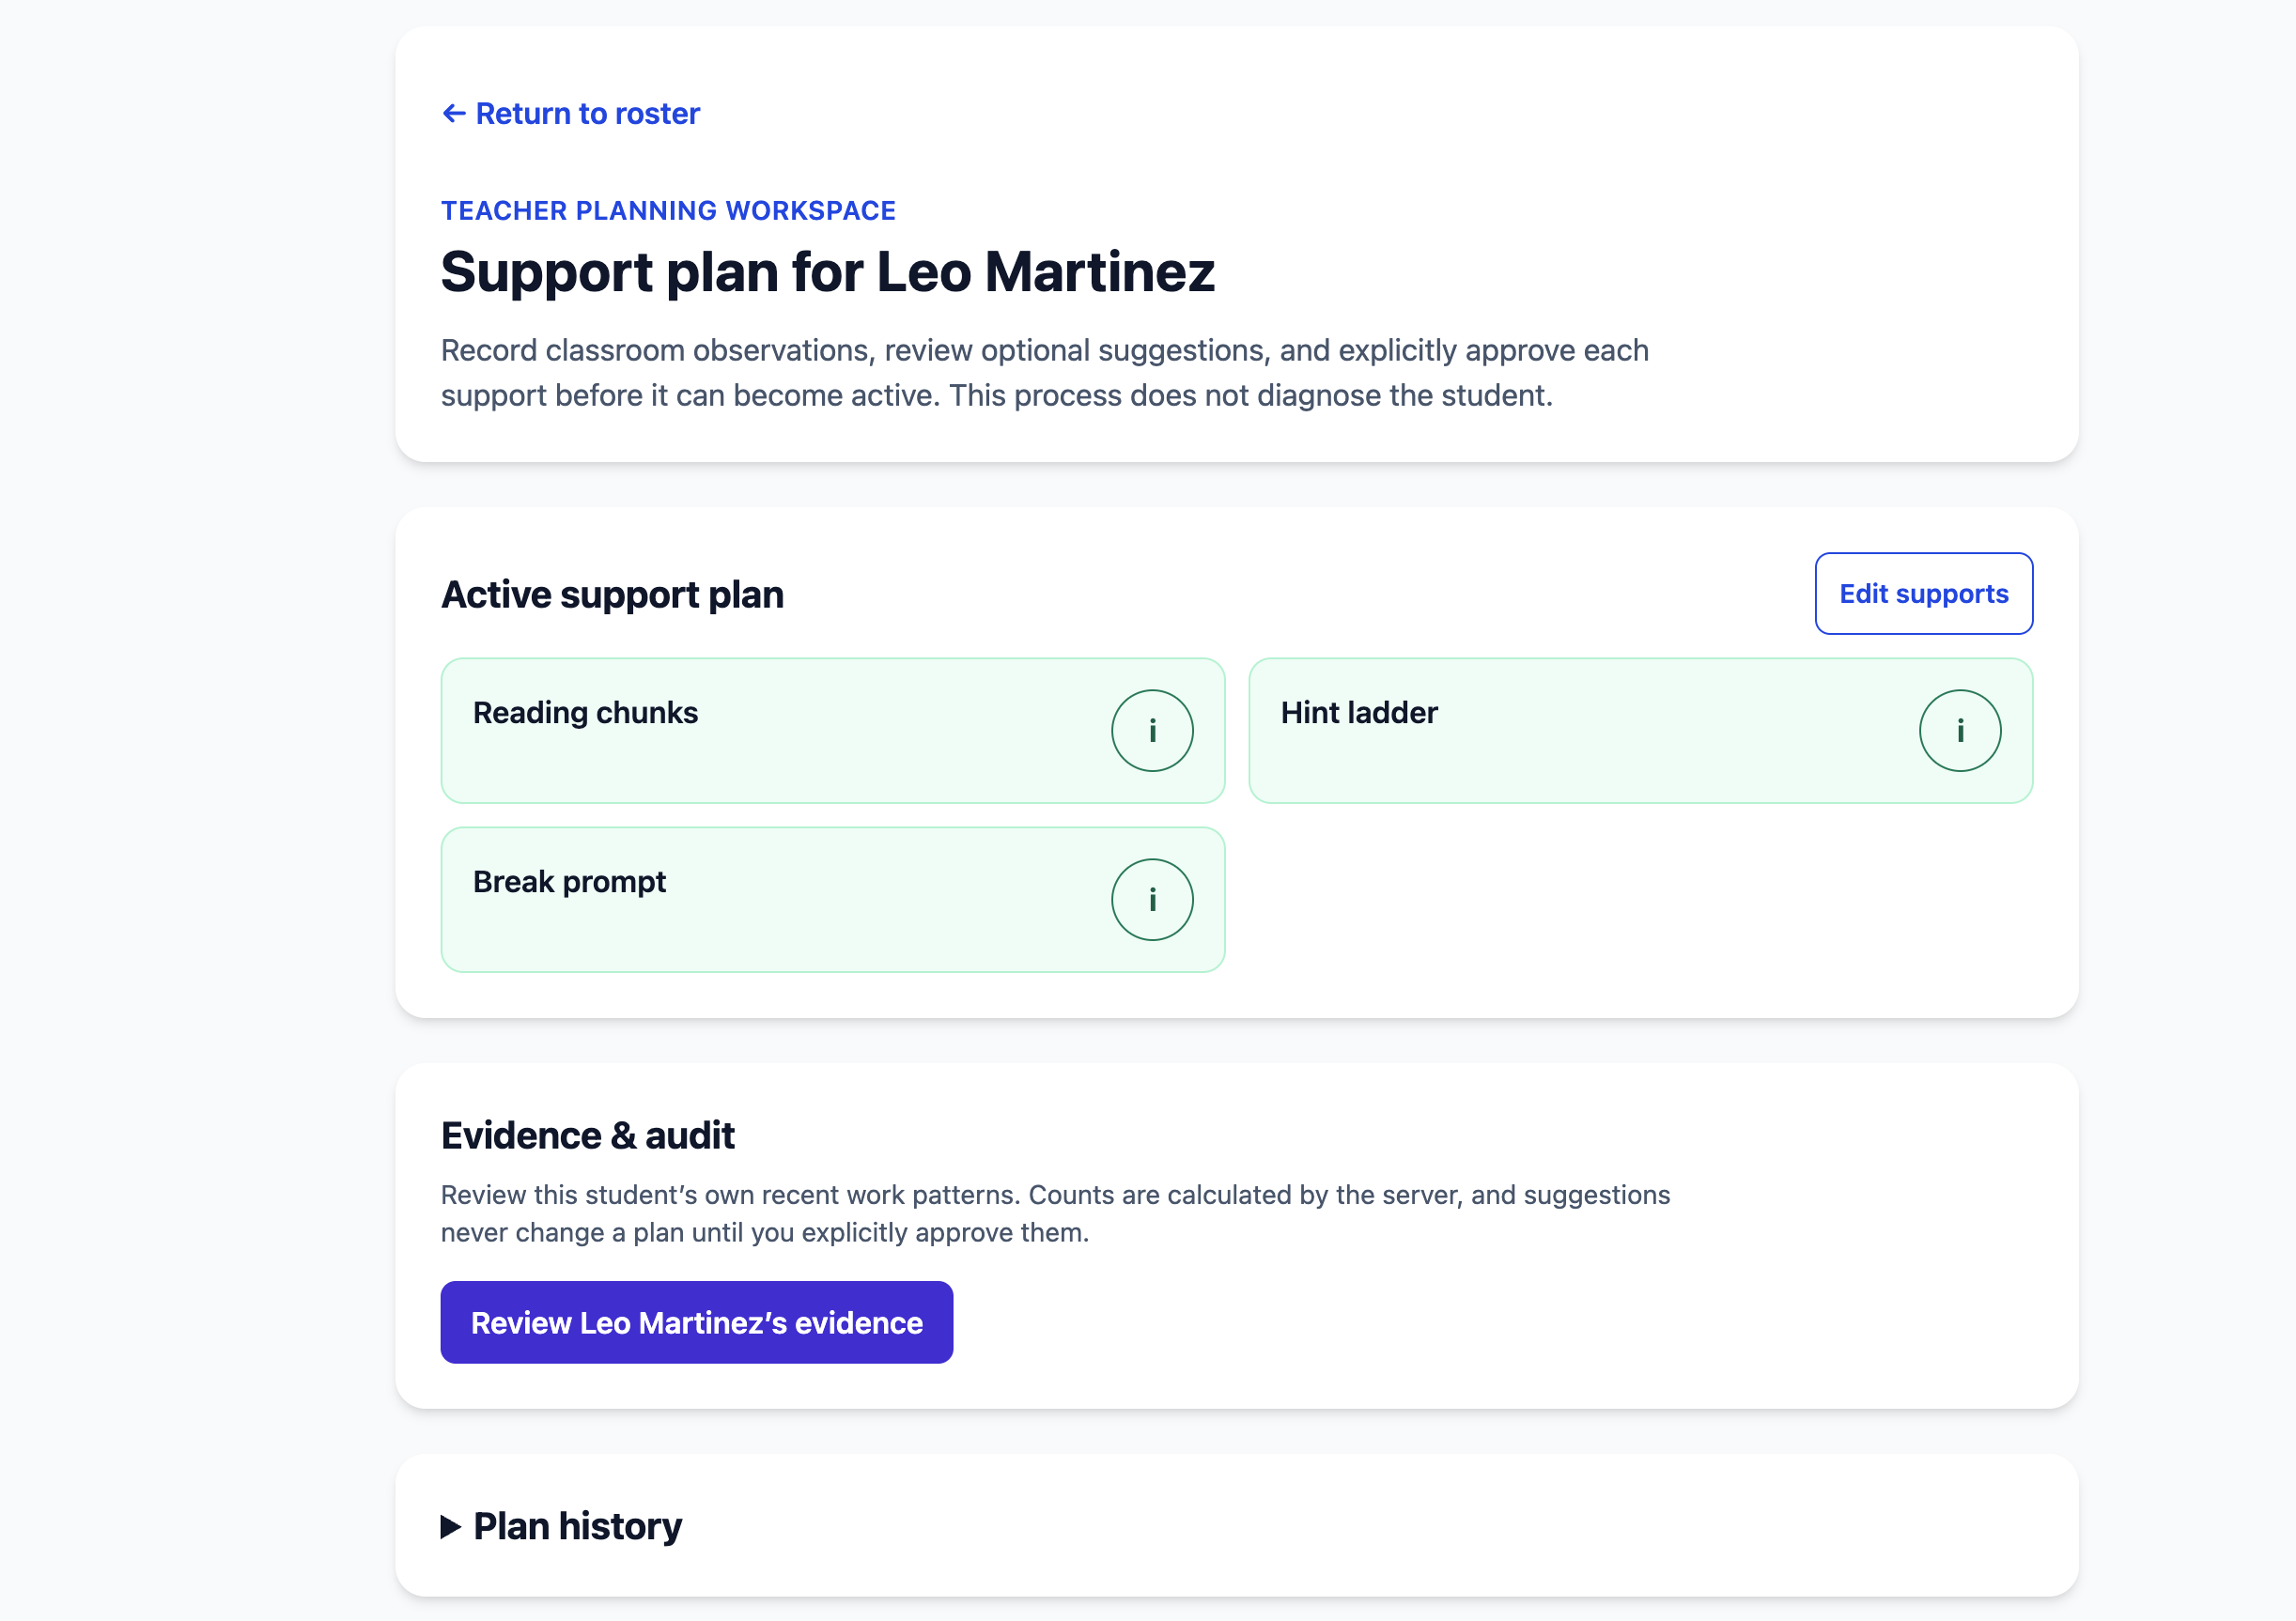Review Leo Martinez's evidence

(x=696, y=1322)
